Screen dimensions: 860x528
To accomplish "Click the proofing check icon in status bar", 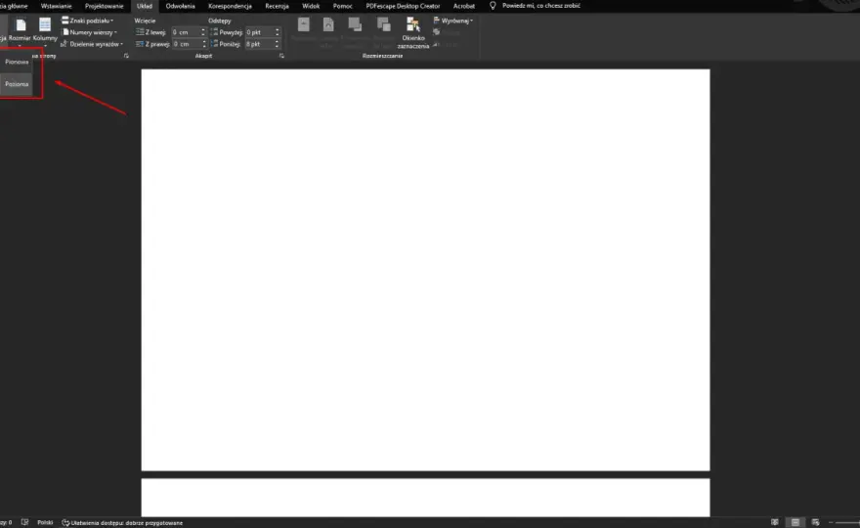I will coord(24,522).
